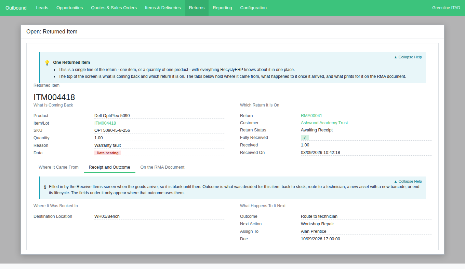Click Due date 10/09/2026 17:00:00
This screenshot has width=465, height=269.
[x=320, y=239]
